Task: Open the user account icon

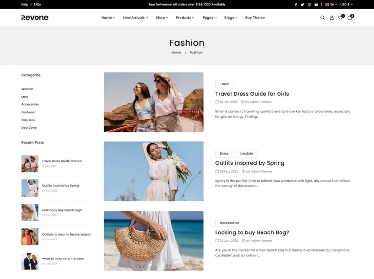Action: click(332, 18)
